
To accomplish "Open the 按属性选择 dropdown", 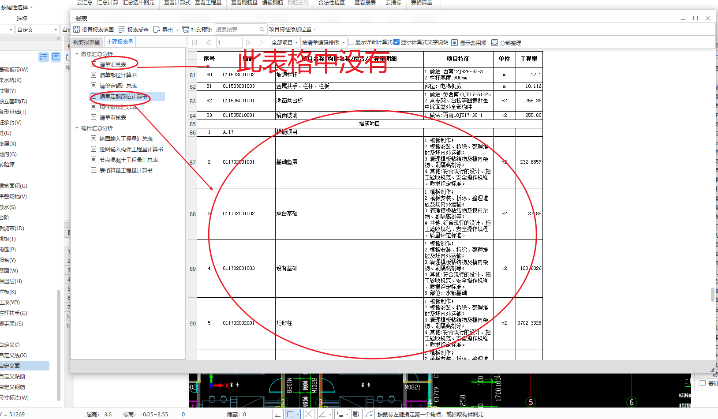I will click(17, 7).
